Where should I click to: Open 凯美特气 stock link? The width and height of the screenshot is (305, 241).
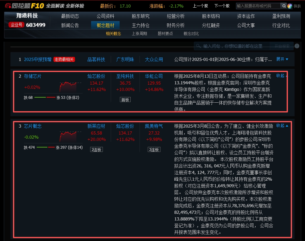[x=154, y=126]
